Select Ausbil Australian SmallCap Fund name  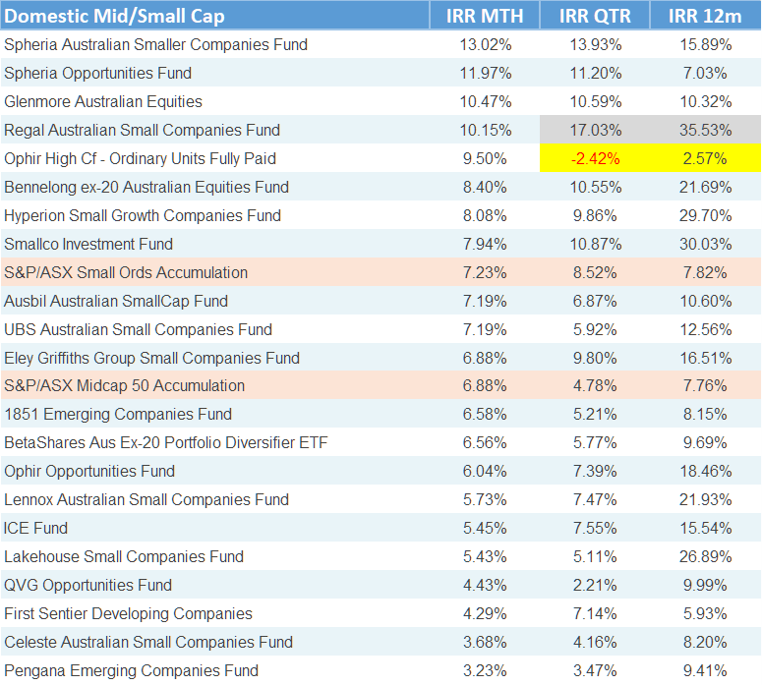[x=116, y=301]
